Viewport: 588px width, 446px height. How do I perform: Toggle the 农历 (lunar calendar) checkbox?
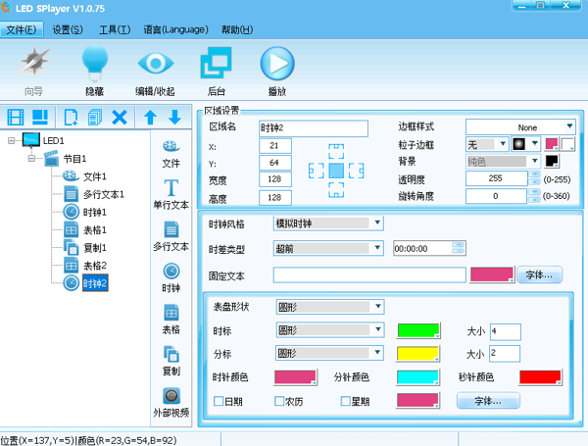[280, 401]
